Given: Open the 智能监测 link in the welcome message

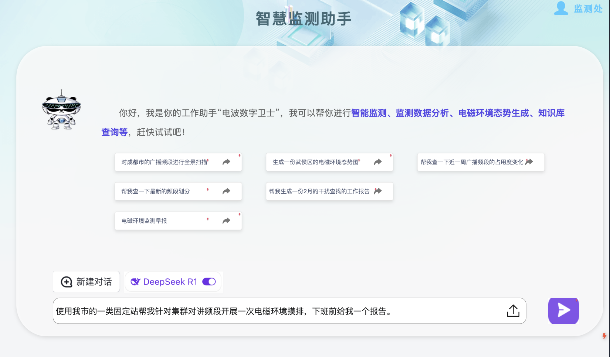Looking at the screenshot, I should 369,113.
